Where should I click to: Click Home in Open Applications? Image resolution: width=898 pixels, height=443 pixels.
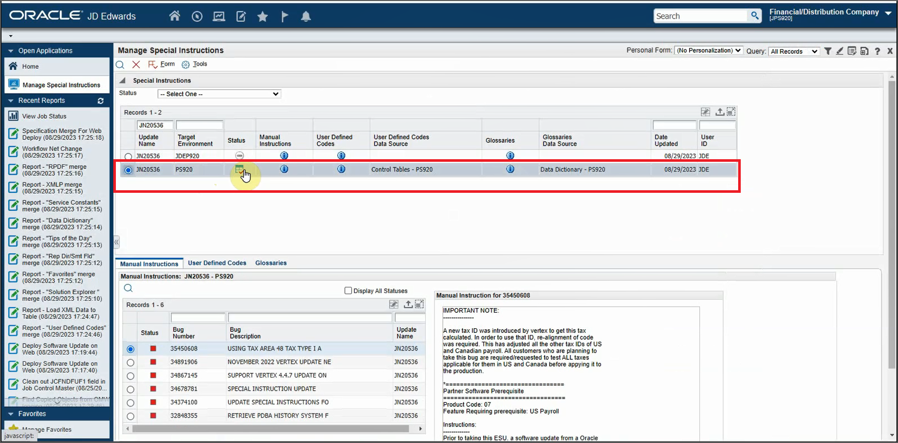(30, 66)
